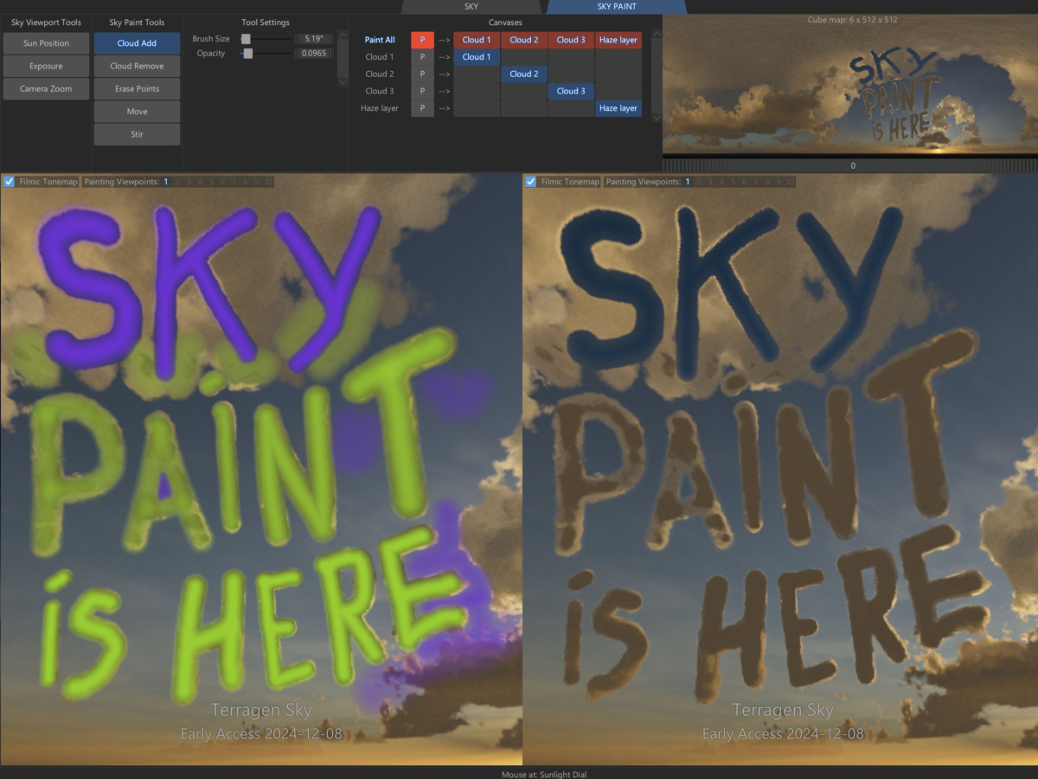1038x779 pixels.
Task: Toggle blue Cloud 2 cell in Cloud 2 row
Action: coord(523,74)
